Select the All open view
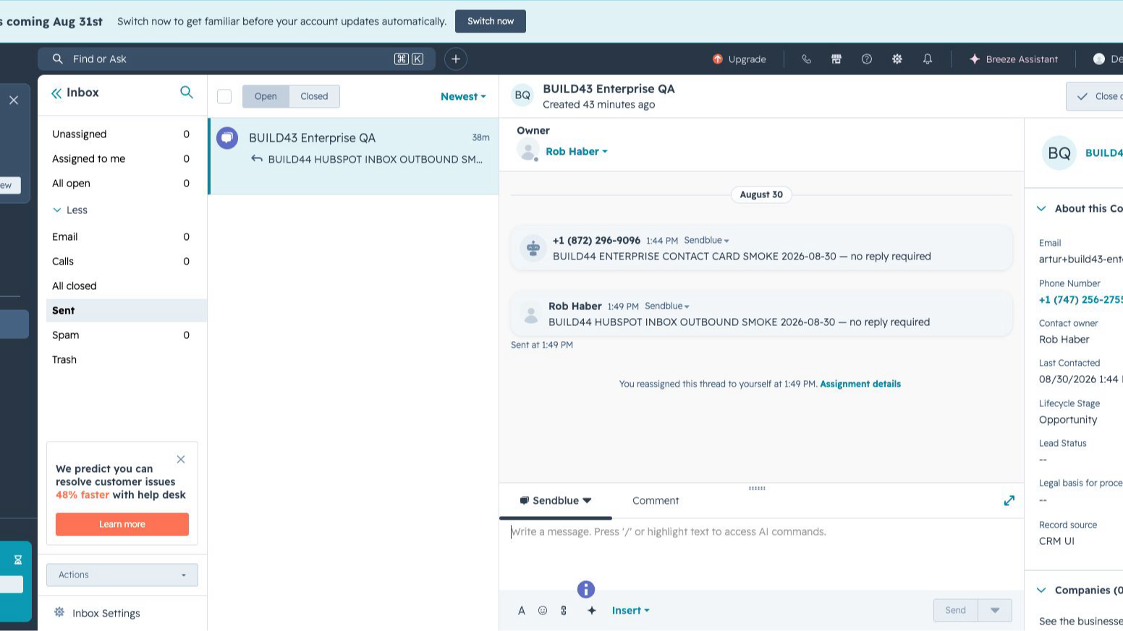Viewport: 1123px width, 631px height. tap(122, 184)
